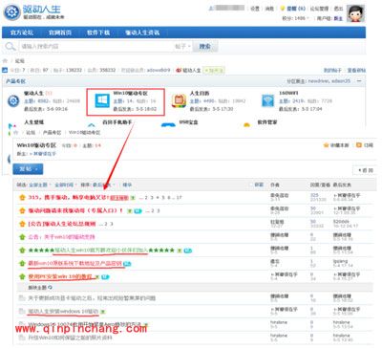Image resolution: width=382 pixels, height=349 pixels.
Task: Click the magnifier icon in search bar
Action: tap(11, 47)
